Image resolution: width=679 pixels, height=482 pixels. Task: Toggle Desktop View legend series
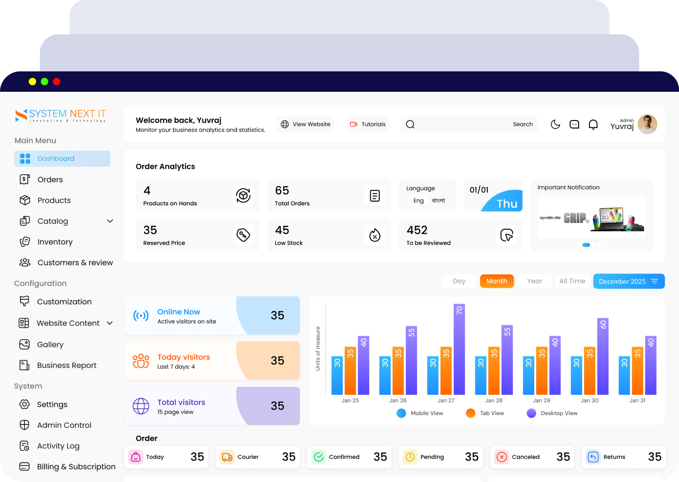tap(552, 413)
